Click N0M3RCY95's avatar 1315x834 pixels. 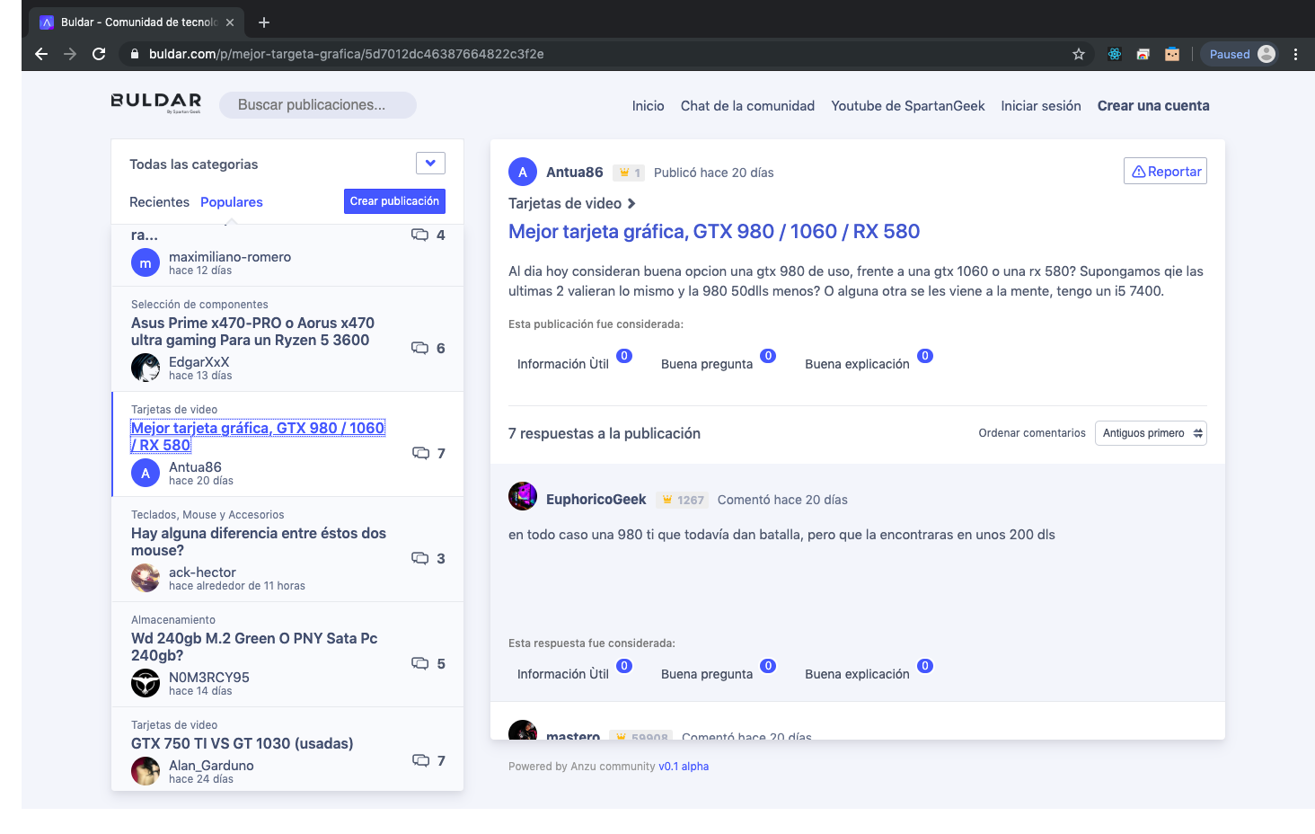coord(146,683)
